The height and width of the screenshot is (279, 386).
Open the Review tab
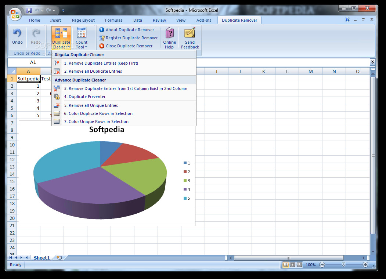[x=159, y=20]
